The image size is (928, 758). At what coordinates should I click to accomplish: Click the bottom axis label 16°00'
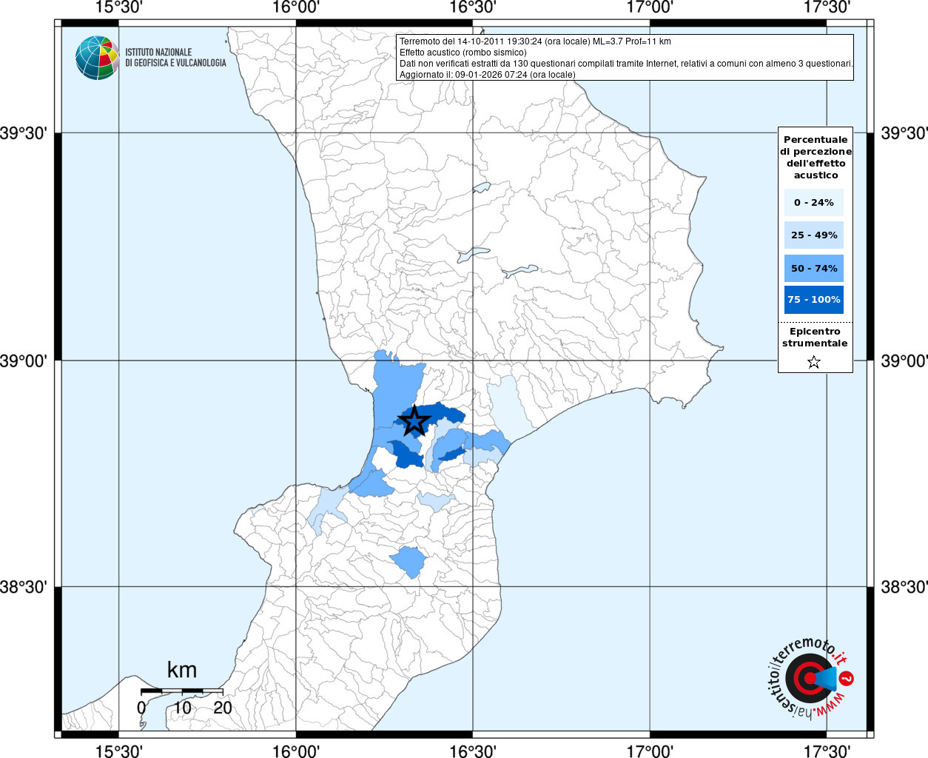tap(296, 751)
